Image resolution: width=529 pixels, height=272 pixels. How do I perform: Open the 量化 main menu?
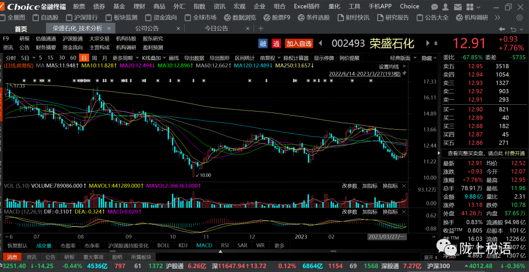pos(334,6)
